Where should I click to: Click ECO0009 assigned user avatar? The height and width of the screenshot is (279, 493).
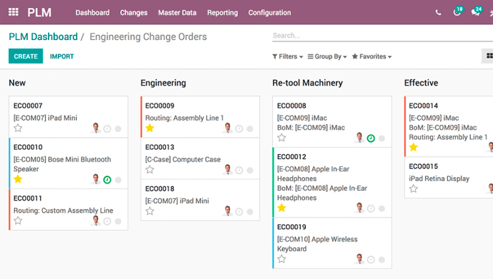click(228, 128)
